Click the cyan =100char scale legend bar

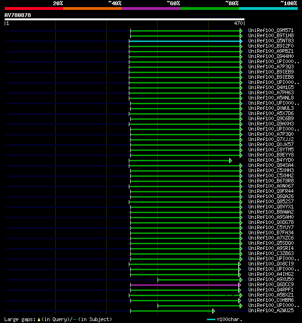211,320
